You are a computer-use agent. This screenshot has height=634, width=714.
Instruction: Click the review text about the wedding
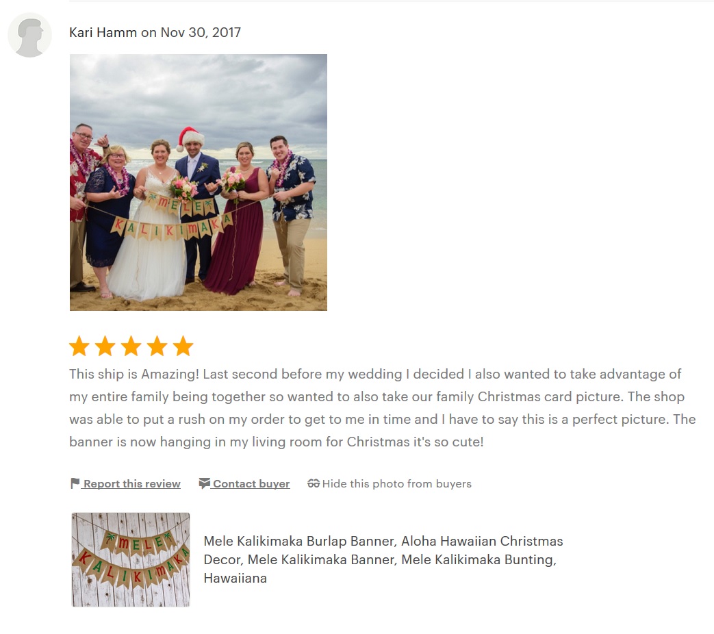383,407
